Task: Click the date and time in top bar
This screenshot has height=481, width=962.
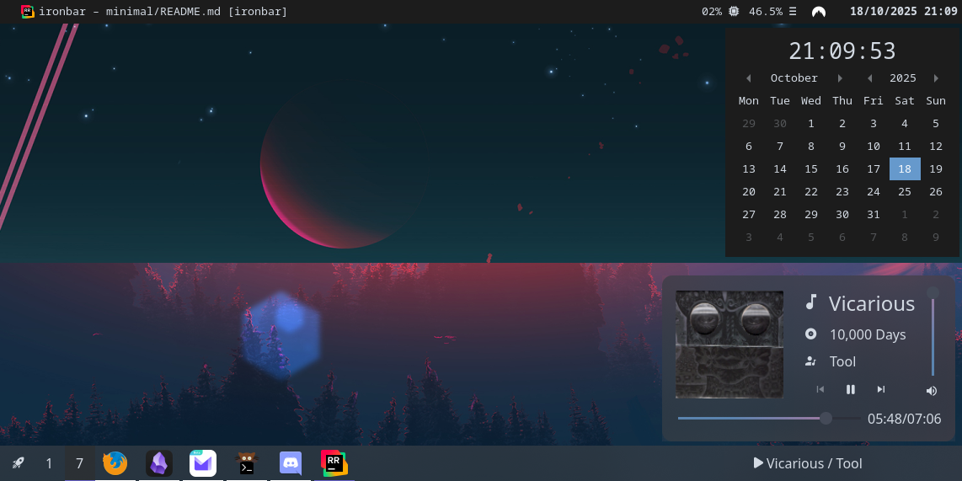Action: [x=903, y=12]
